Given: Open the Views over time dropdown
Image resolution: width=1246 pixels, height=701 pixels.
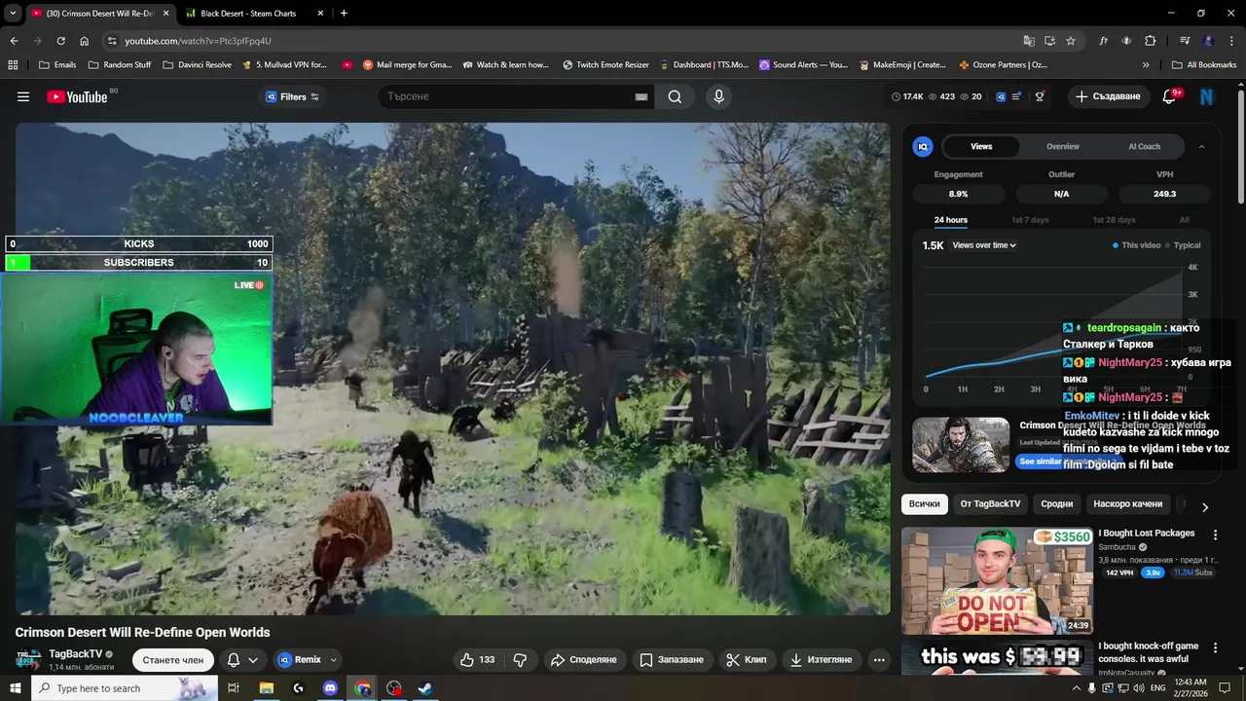Looking at the screenshot, I should coord(984,245).
